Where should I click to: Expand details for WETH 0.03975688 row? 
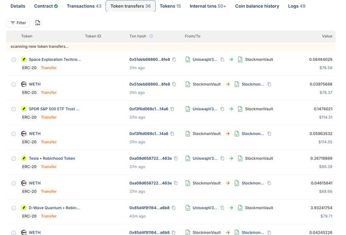pos(14,84)
